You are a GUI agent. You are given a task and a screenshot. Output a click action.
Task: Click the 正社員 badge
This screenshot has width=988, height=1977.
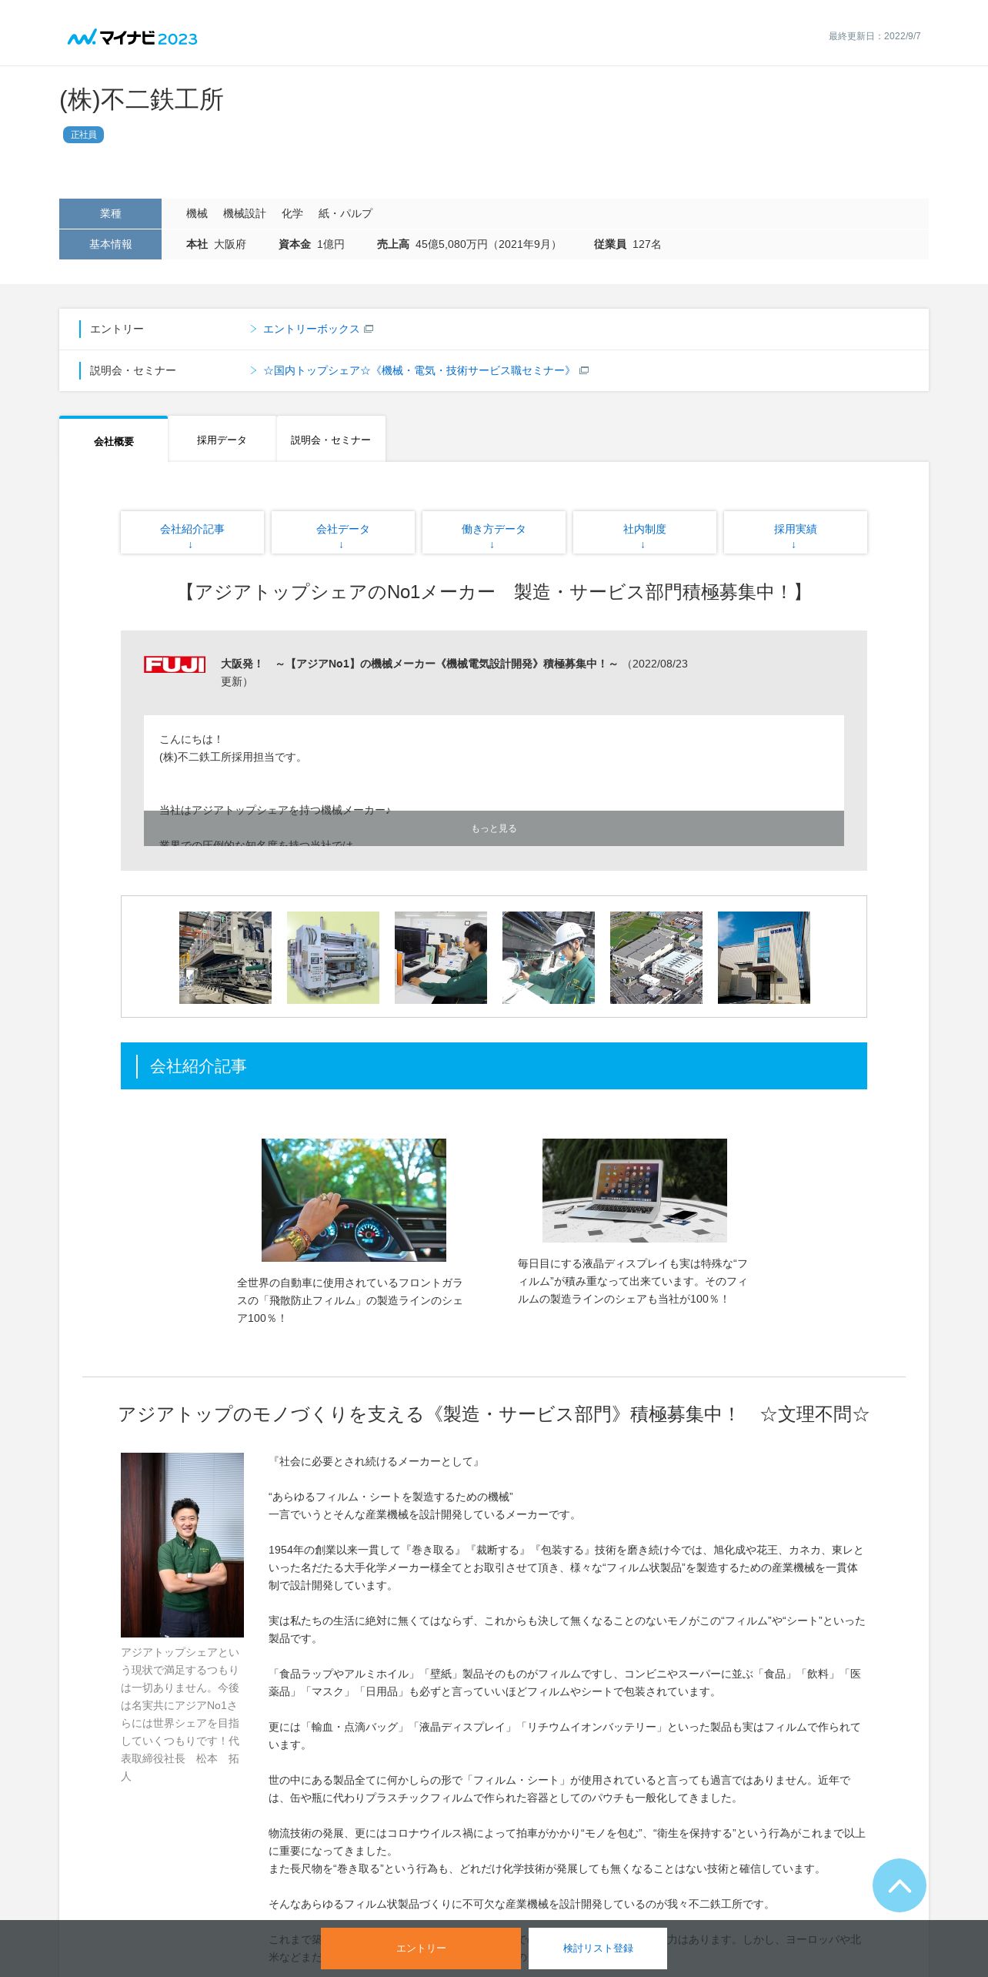pyautogui.click(x=83, y=135)
